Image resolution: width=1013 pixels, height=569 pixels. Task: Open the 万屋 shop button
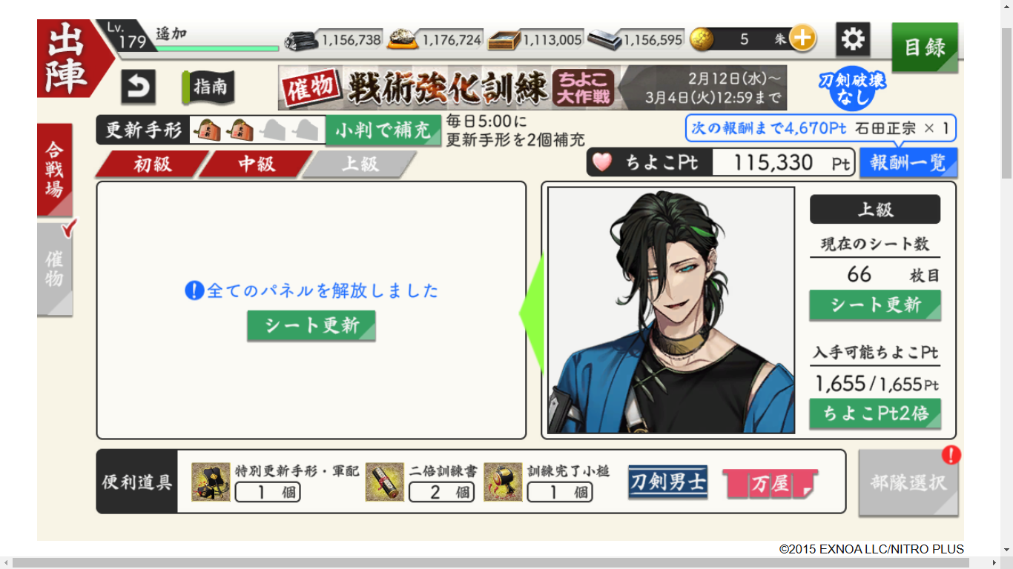point(770,483)
